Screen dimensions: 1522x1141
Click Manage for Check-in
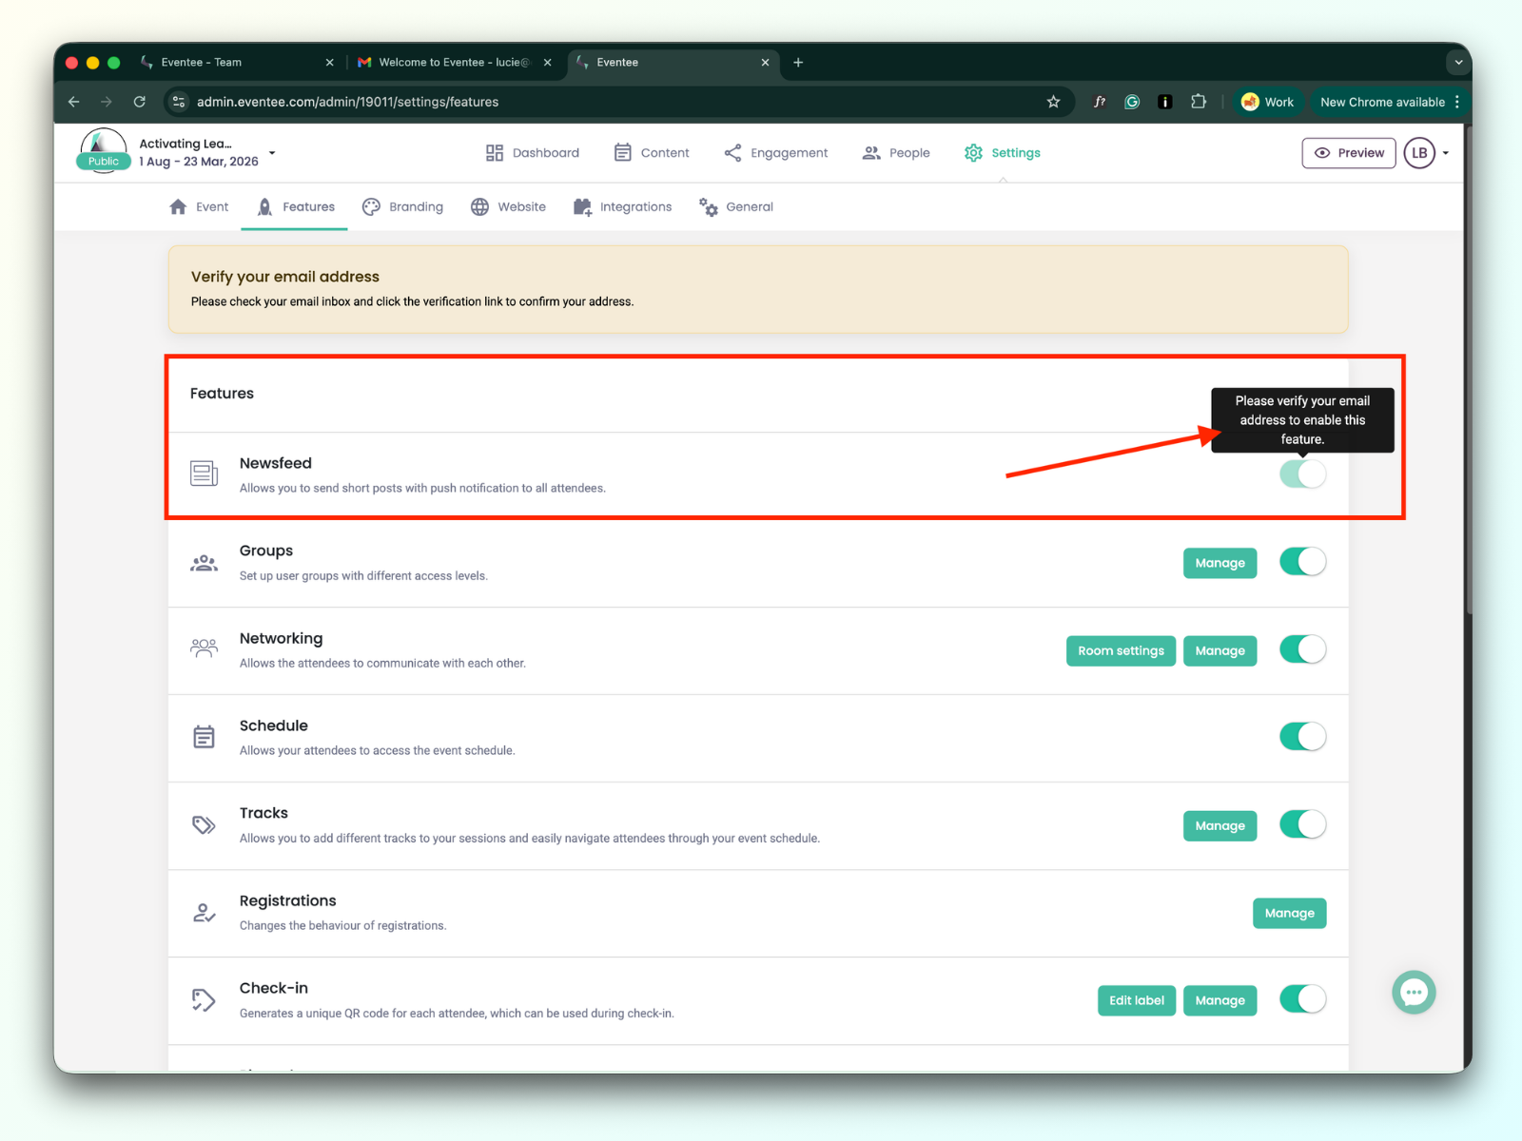[1220, 1000]
